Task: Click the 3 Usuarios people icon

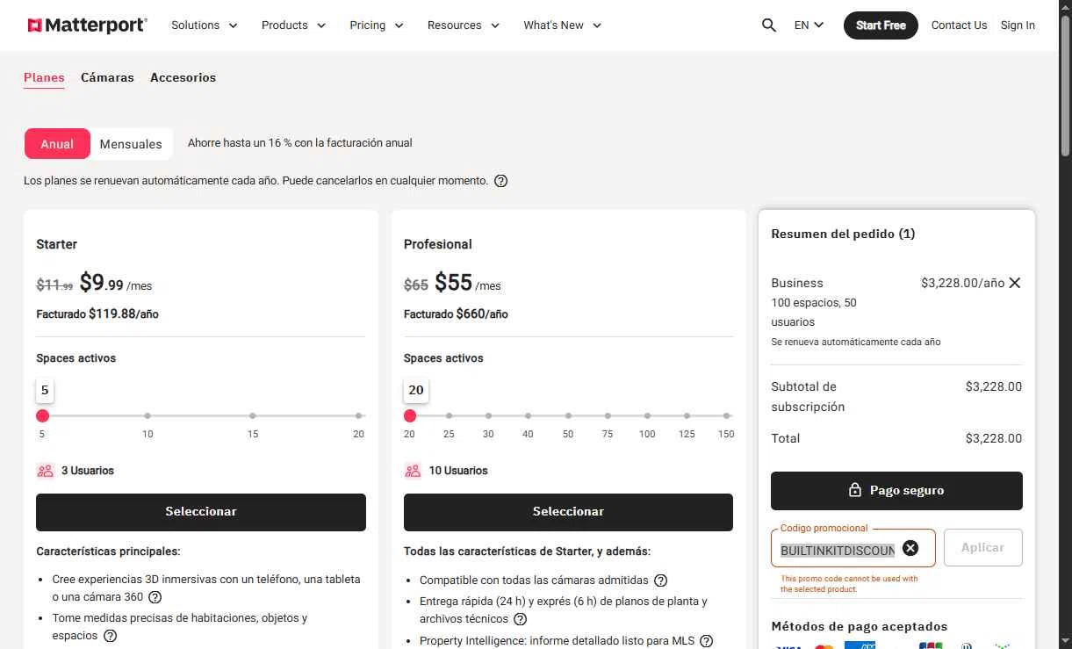Action: point(46,471)
